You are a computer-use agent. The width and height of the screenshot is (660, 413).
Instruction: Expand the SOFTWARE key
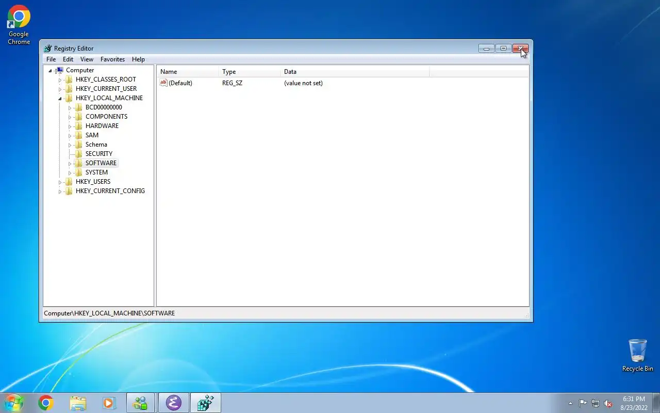point(70,163)
